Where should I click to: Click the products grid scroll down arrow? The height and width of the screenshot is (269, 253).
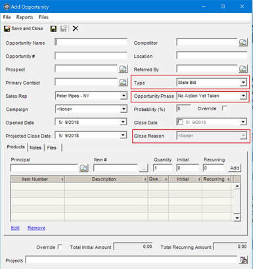pos(237,218)
